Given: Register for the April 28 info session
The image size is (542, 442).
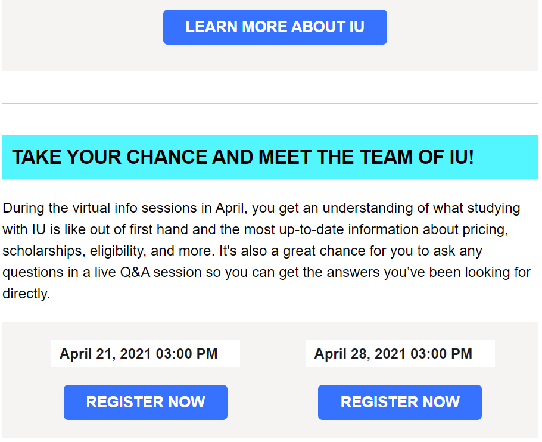Looking at the screenshot, I should tap(400, 402).
